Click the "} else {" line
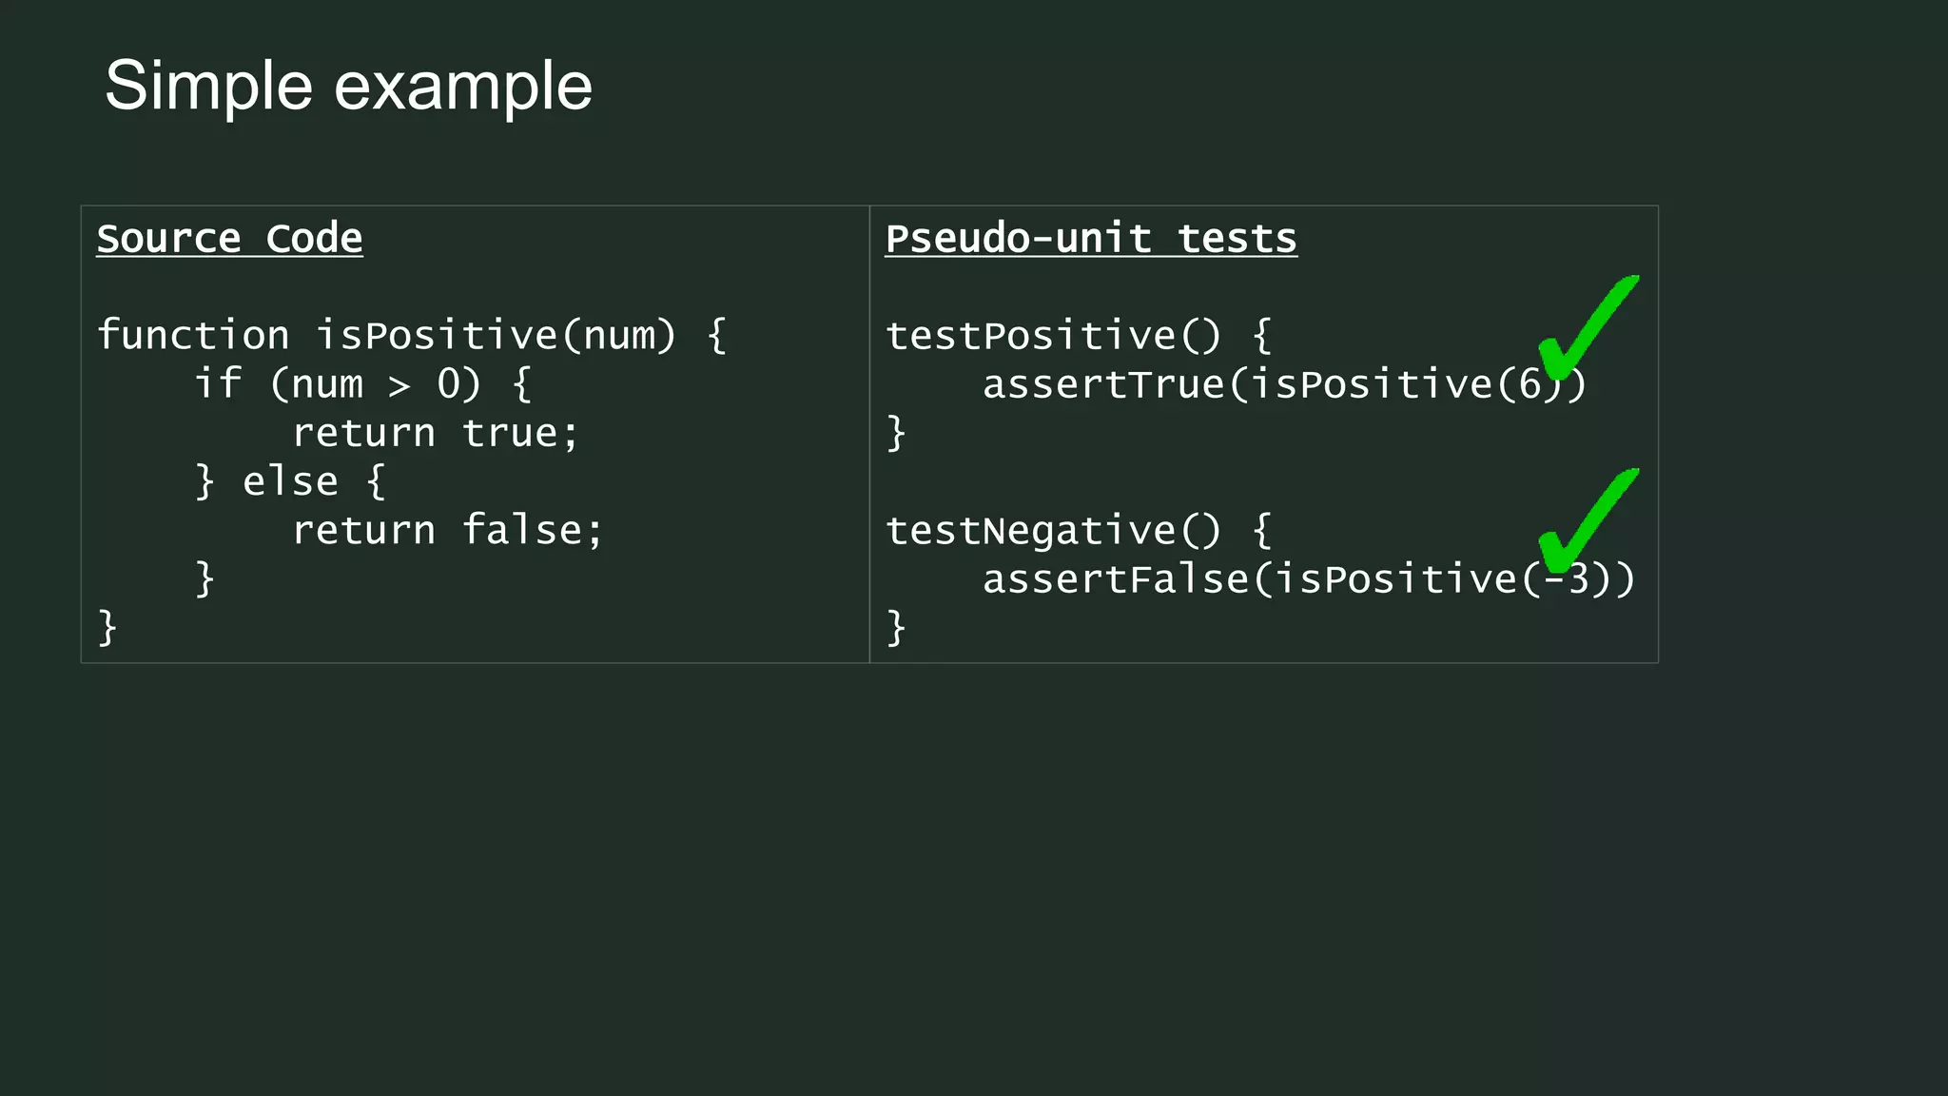The width and height of the screenshot is (1948, 1096). pyautogui.click(x=290, y=481)
